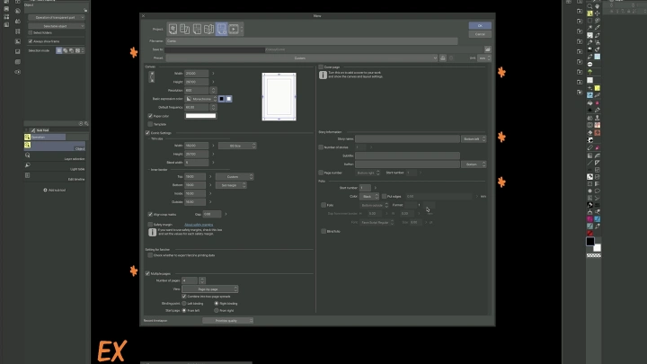The height and width of the screenshot is (364, 647).
Task: Click the File name input field
Action: (312, 40)
